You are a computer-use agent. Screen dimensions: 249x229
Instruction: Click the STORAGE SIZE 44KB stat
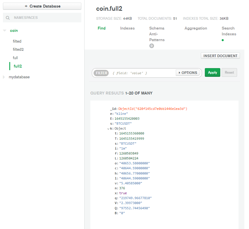click(x=114, y=19)
